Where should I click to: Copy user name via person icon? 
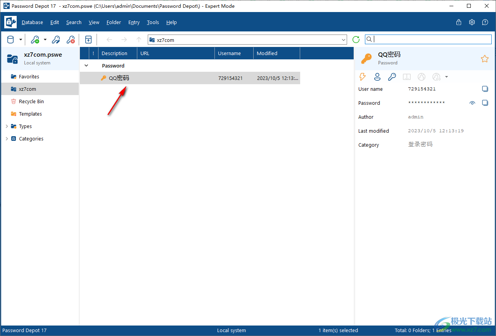tap(377, 77)
